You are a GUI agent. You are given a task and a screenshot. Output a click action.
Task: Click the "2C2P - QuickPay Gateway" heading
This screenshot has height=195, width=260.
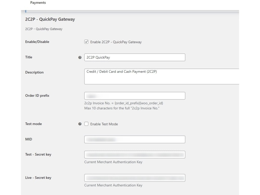(49, 19)
